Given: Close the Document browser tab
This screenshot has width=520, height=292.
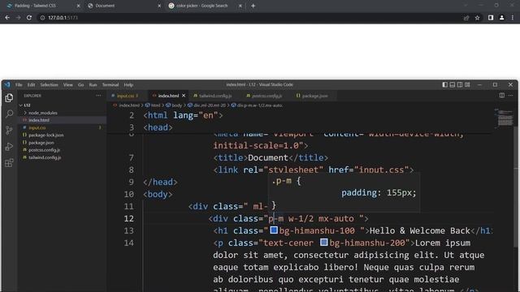Looking at the screenshot, I should (159, 6).
